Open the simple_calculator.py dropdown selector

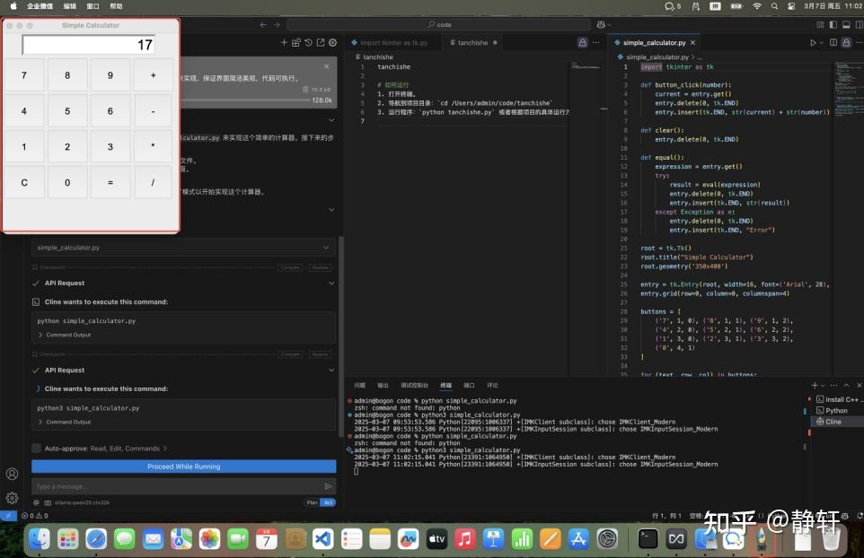pyautogui.click(x=183, y=247)
